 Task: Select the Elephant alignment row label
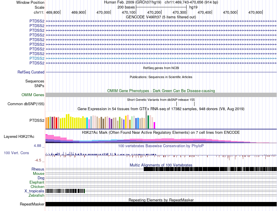pyautogui.click(x=37, y=182)
